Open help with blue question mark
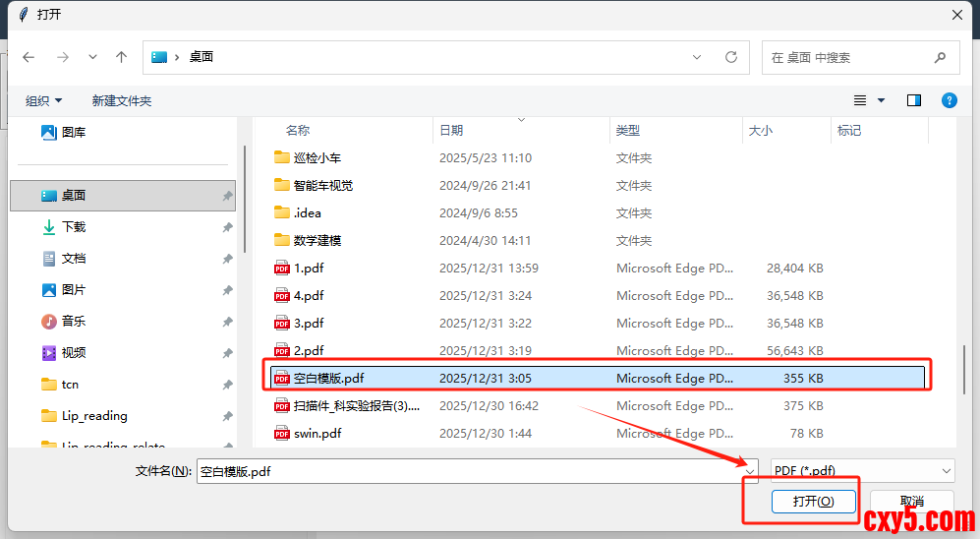 tap(949, 100)
